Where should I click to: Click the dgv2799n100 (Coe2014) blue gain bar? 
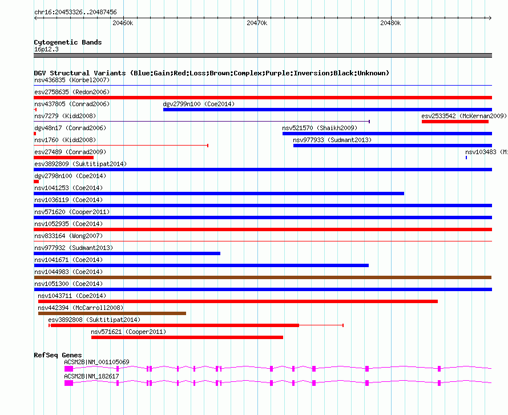tap(328, 110)
